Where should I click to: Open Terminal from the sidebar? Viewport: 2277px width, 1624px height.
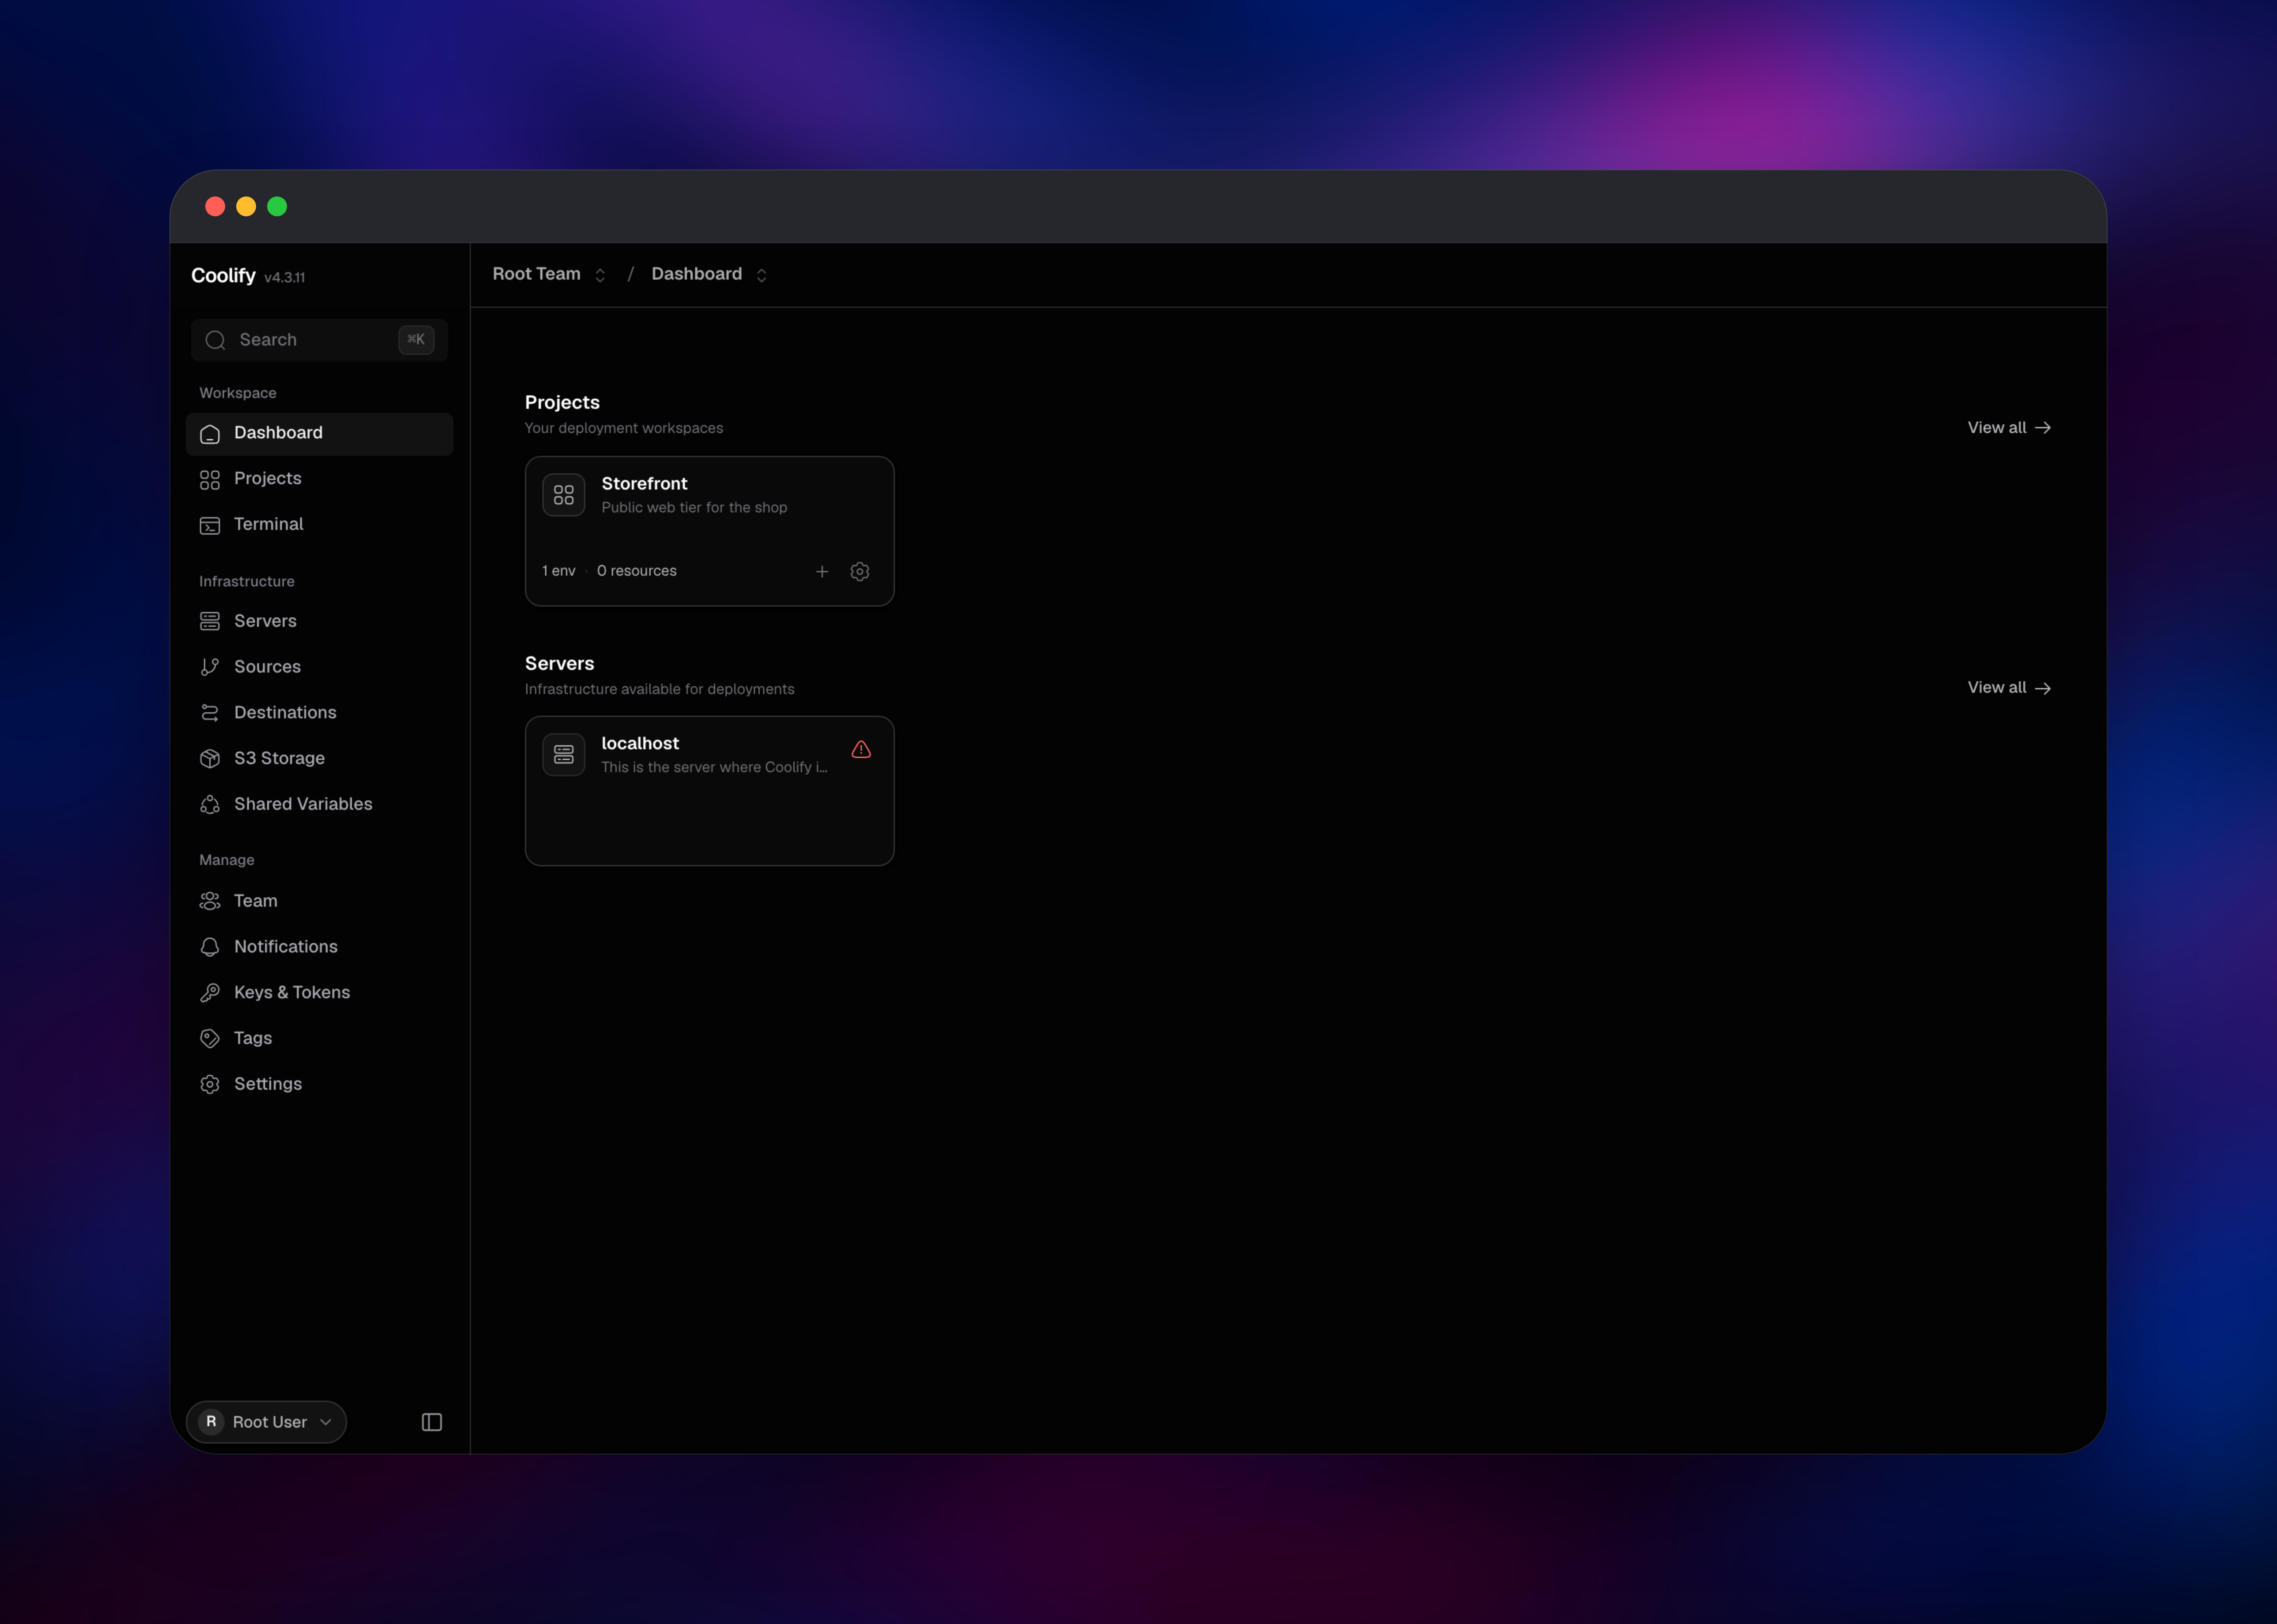(x=320, y=525)
